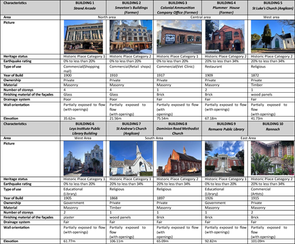Image resolution: width=295 pixels, height=244 pixels.
Task: Click the Leys Institute Library photo
Action: [x=83, y=159]
